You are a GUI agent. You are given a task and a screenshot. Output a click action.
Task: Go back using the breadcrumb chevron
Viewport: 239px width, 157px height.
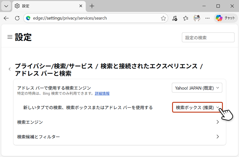(10, 69)
